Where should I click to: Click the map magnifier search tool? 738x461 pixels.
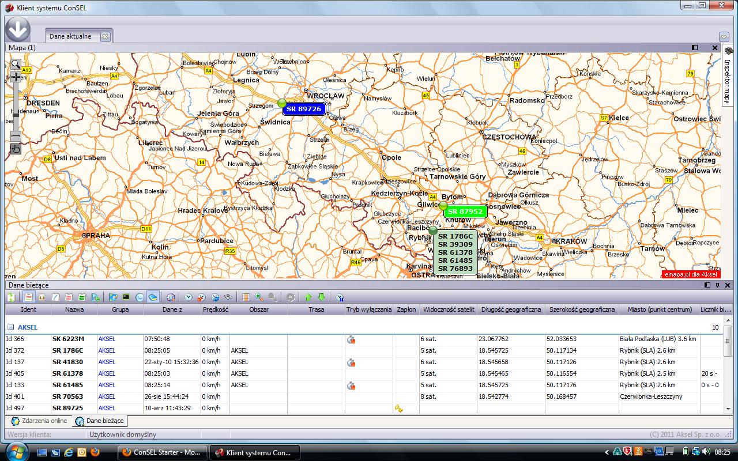[16, 64]
